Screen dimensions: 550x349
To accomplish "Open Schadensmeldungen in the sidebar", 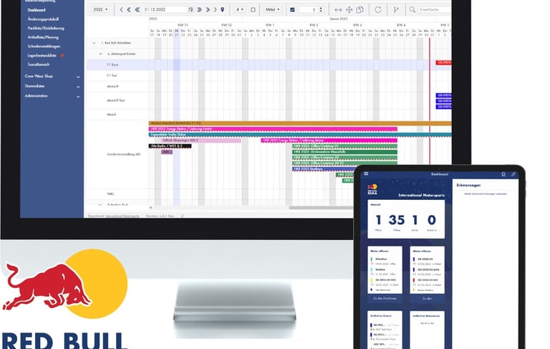I will tap(44, 47).
